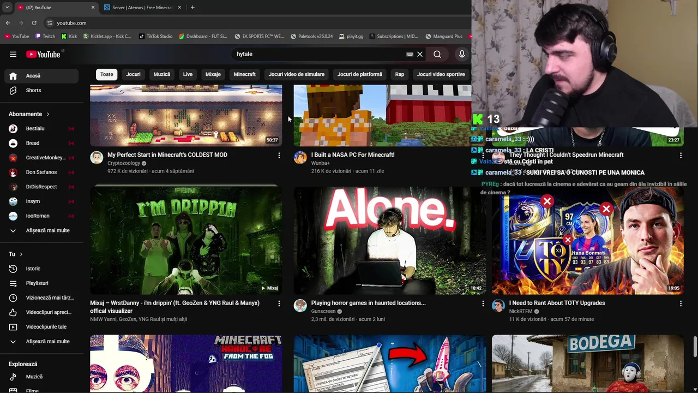This screenshot has height=393, width=698.
Task: Open the Gunscreen channel avatar
Action: click(300, 306)
